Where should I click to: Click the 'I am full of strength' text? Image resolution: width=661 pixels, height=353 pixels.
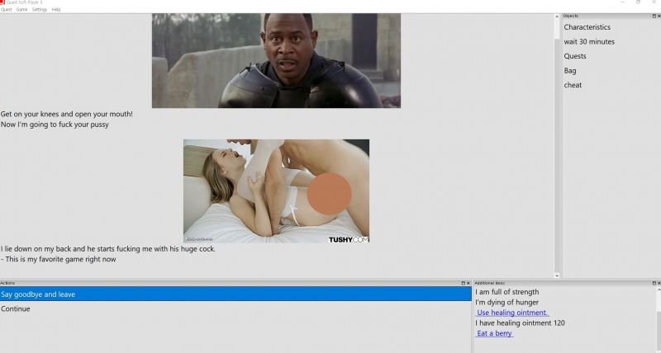[x=507, y=292]
